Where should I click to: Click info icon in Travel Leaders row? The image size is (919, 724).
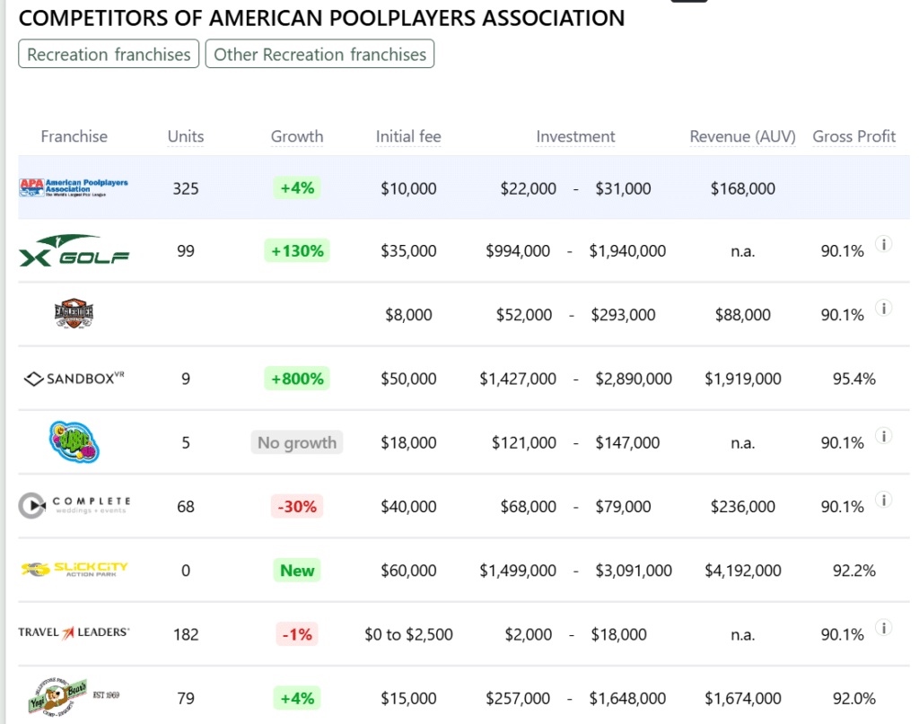coord(884,627)
